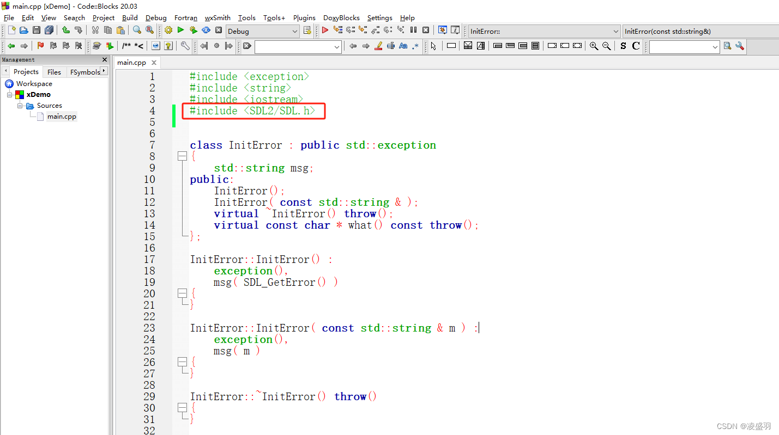
Task: Abort the build with the X square icon
Action: 219,30
